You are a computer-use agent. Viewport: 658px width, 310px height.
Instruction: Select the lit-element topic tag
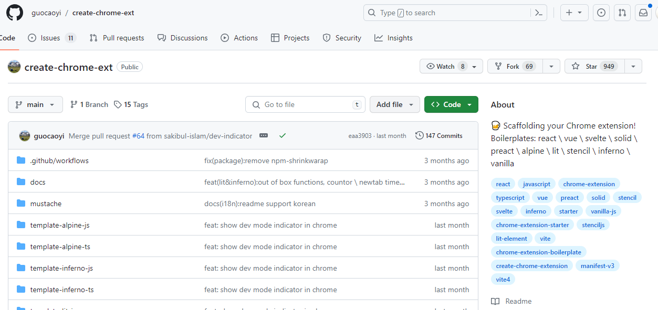(511, 239)
